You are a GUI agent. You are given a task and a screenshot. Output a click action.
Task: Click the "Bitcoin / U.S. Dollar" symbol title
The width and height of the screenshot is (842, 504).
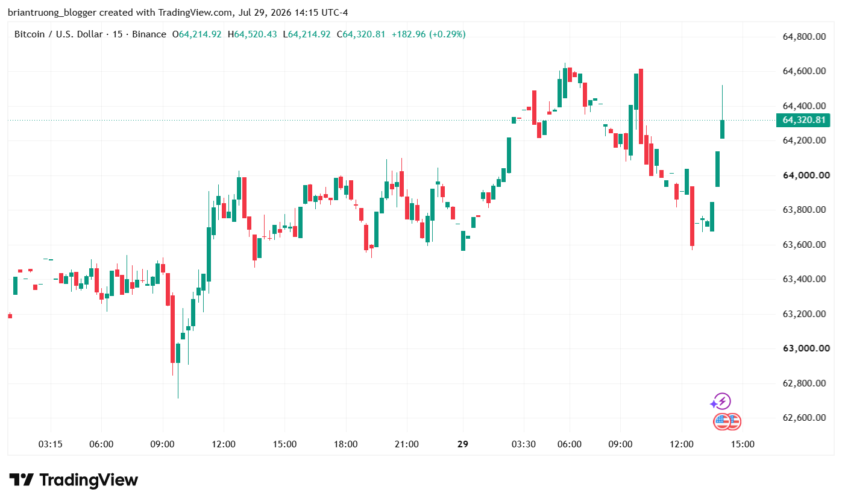coord(58,34)
